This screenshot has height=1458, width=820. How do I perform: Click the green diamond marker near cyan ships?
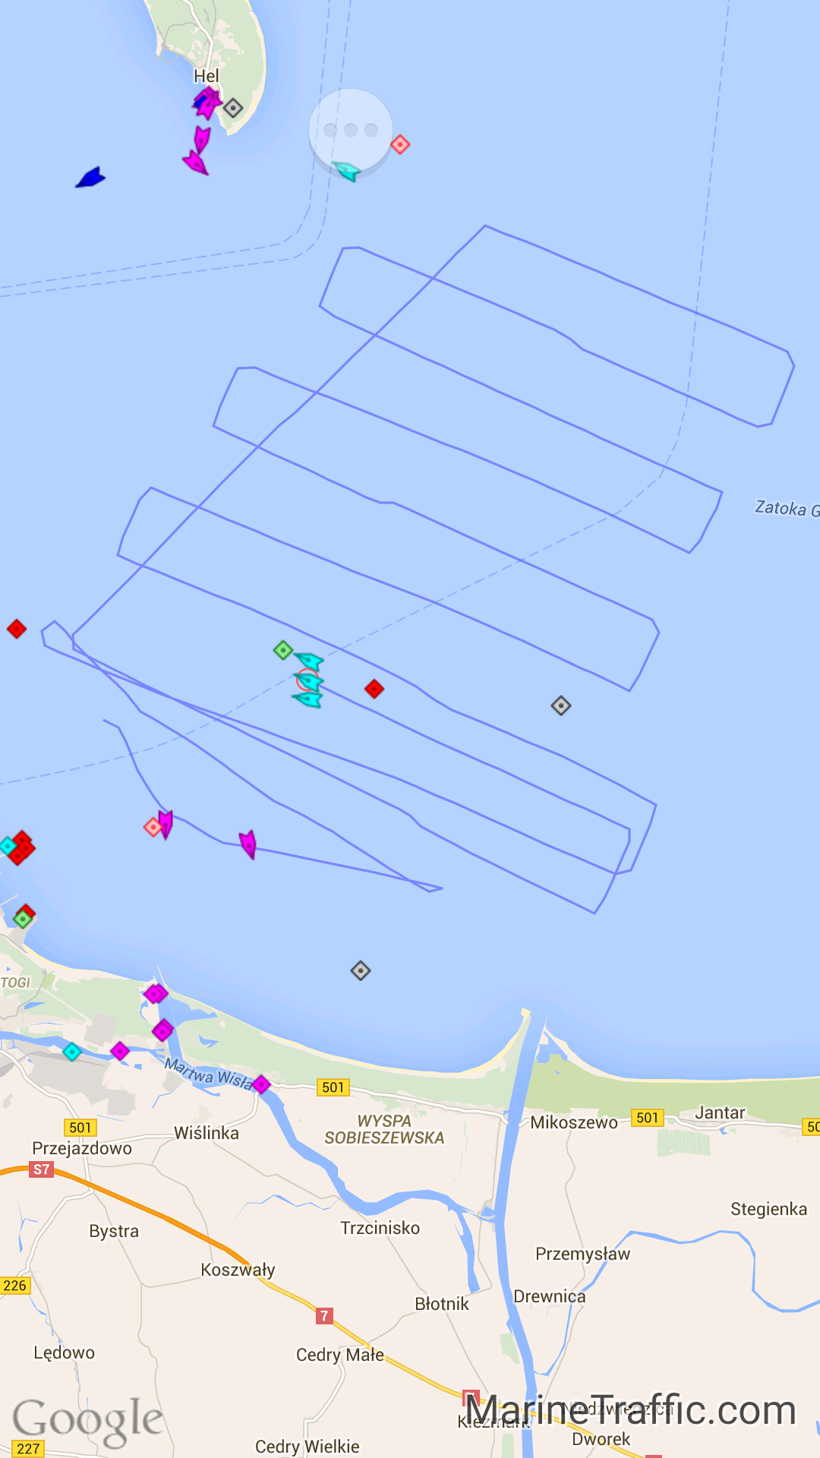pyautogui.click(x=283, y=650)
